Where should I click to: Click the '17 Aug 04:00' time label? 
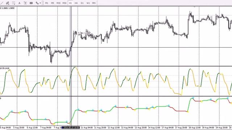coord(167,127)
